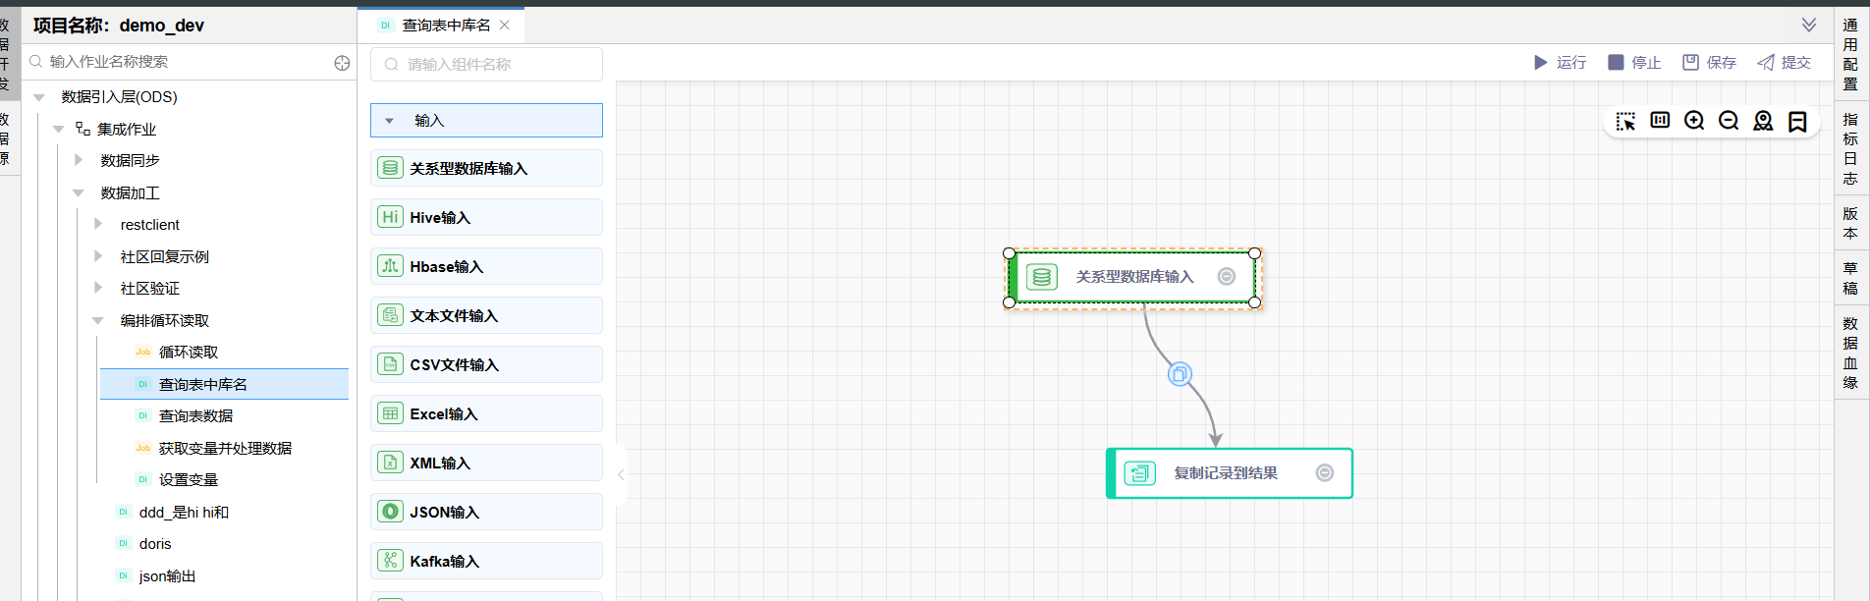Collapse the 编排循环读取 folder
Screen dimensions: 1870x601
pos(98,321)
